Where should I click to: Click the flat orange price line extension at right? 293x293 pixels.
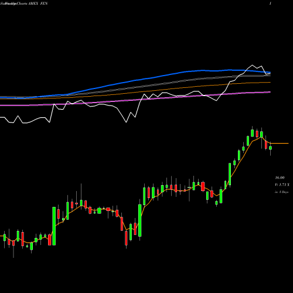pyautogui.click(x=280, y=144)
